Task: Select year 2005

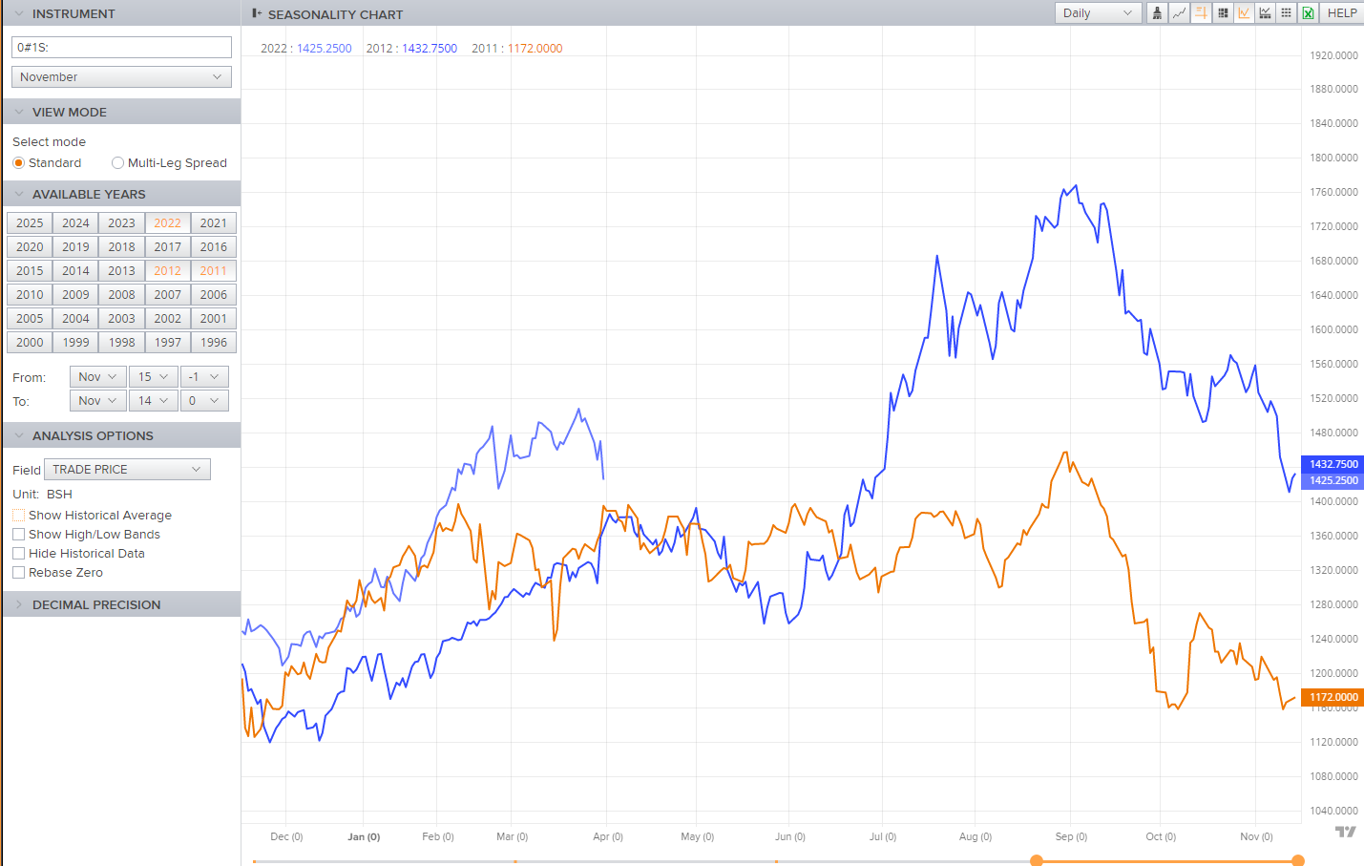Action: pos(30,318)
